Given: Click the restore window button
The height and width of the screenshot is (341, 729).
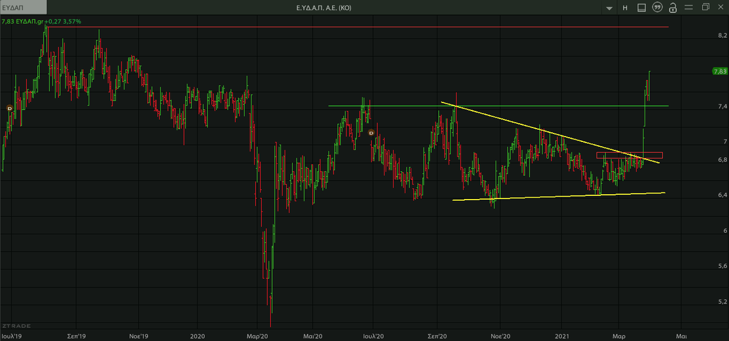Looking at the screenshot, I should click(705, 7).
